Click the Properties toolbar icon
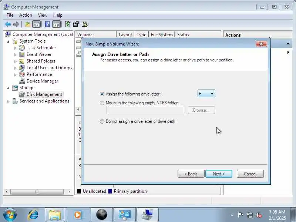Viewport: 296px width, 222px height. click(76, 24)
